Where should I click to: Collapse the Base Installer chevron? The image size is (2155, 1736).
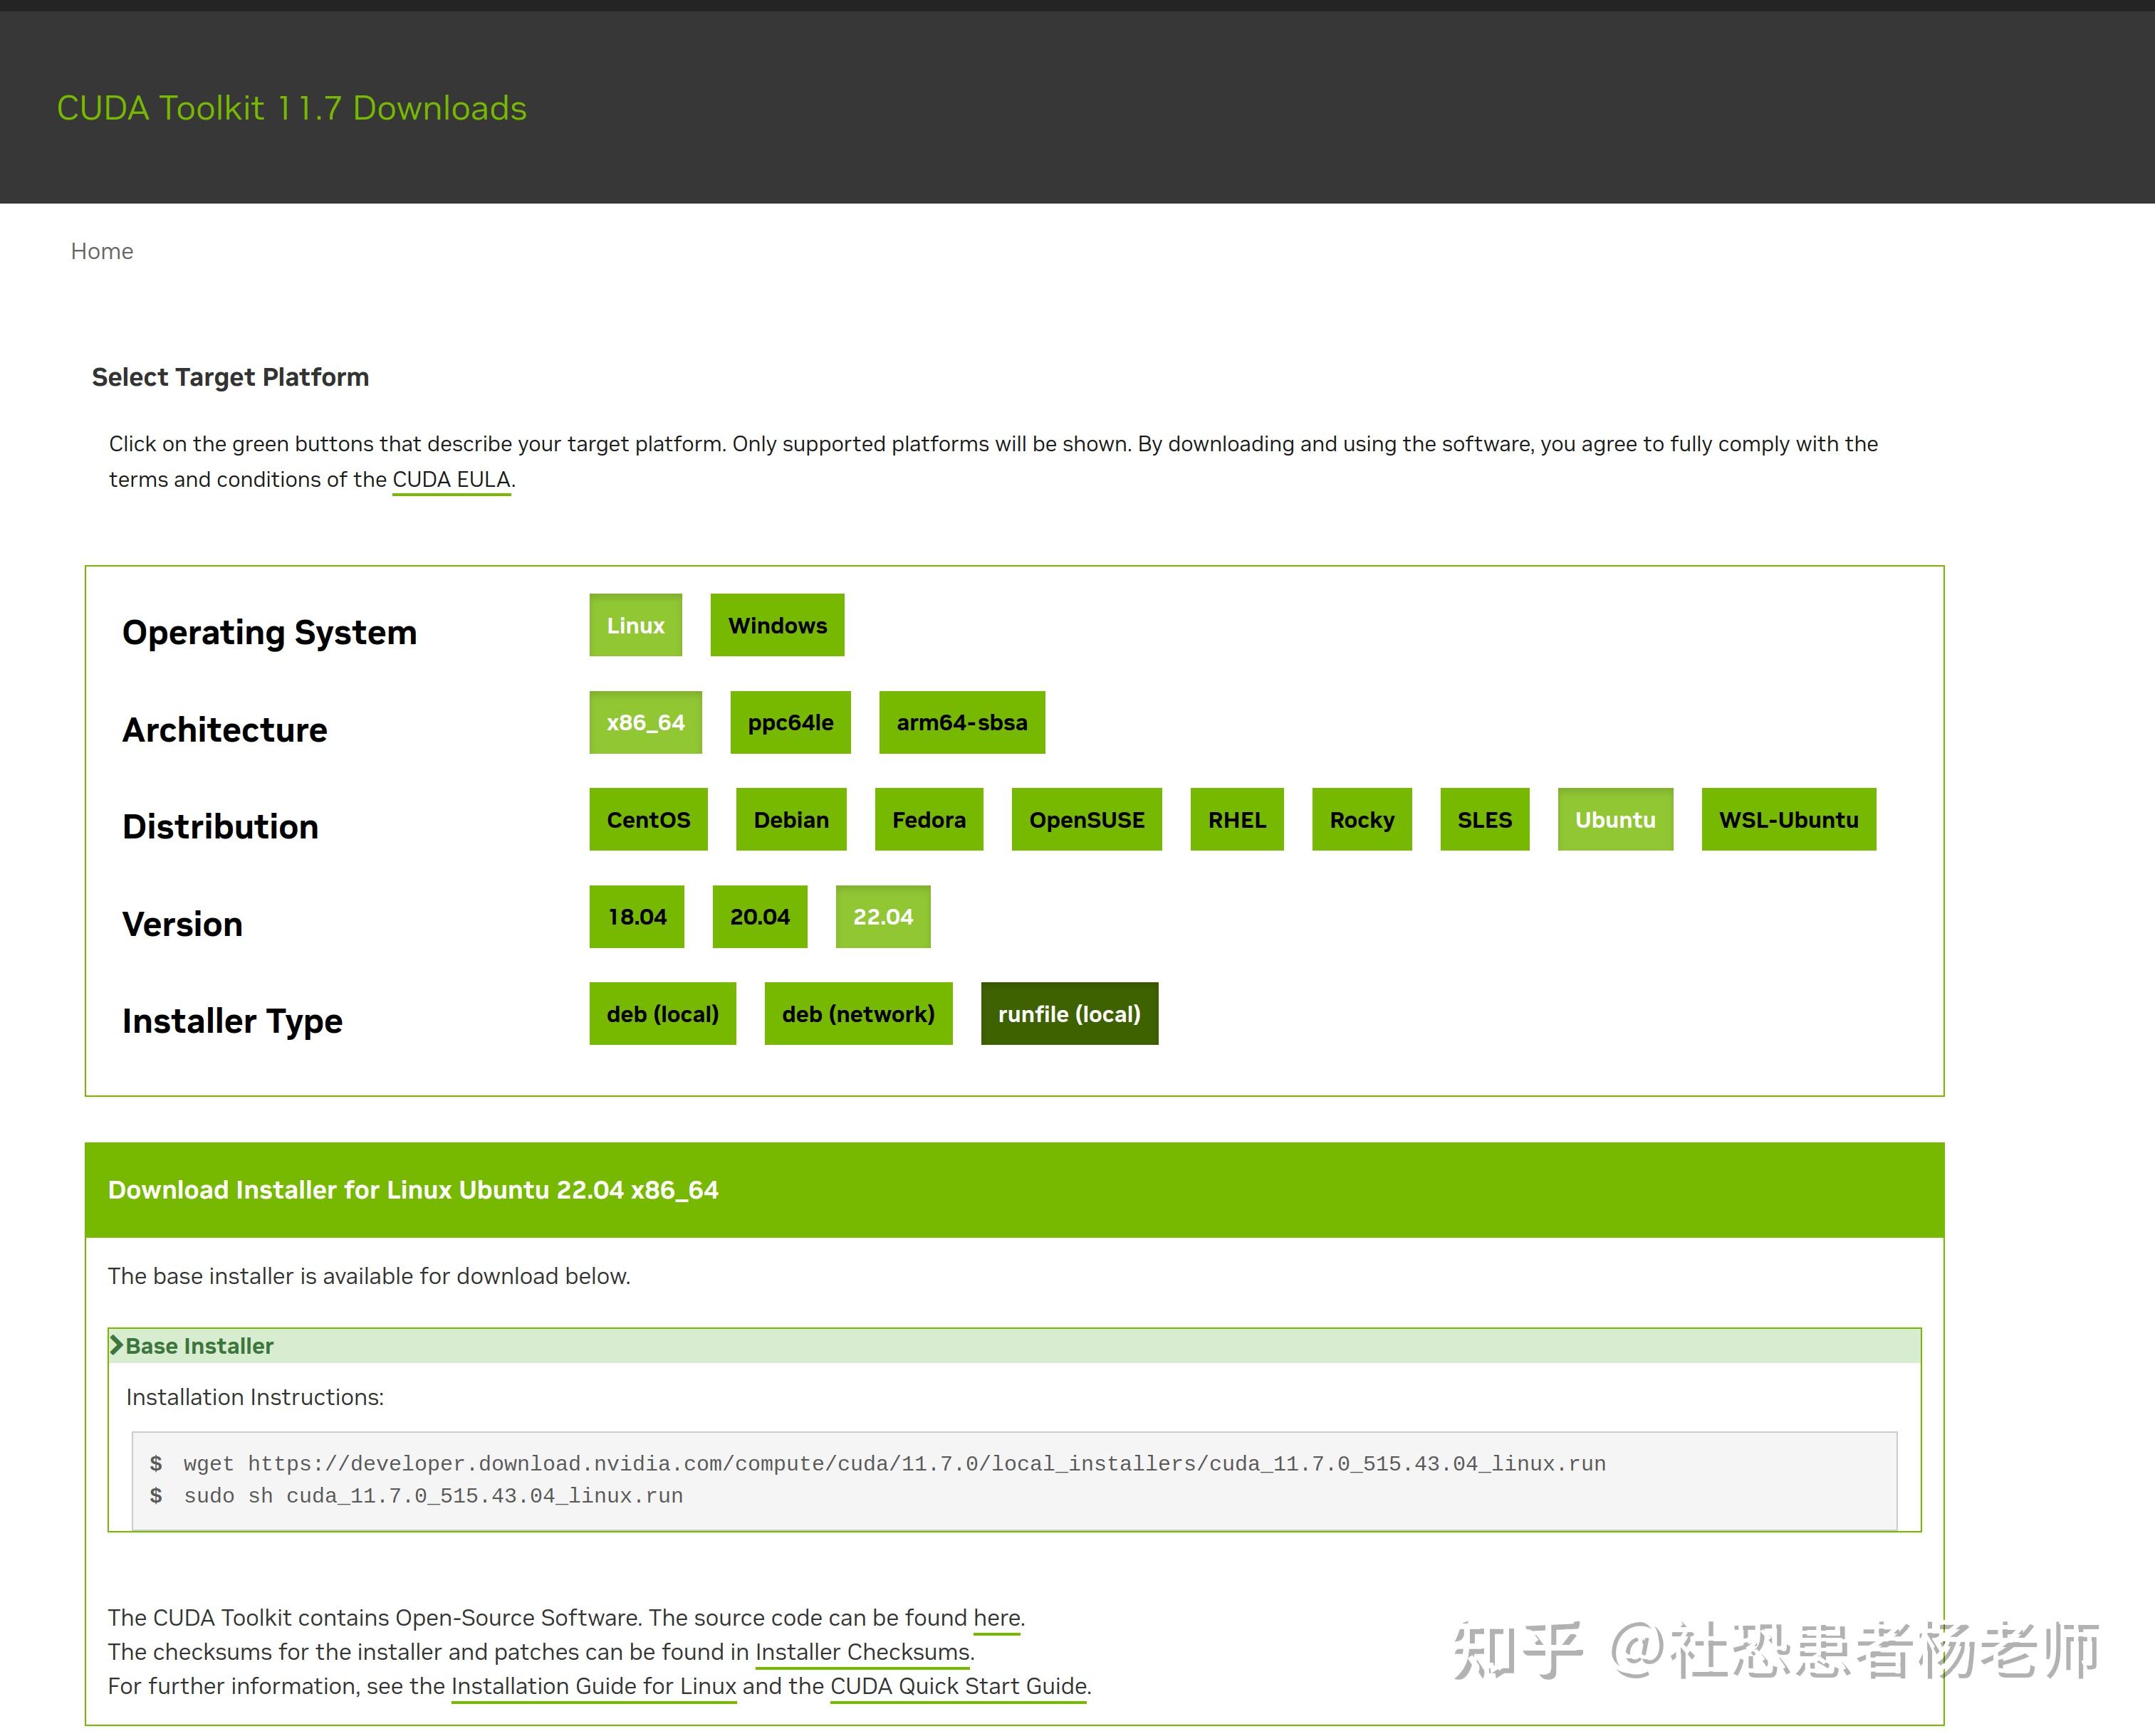point(117,1345)
